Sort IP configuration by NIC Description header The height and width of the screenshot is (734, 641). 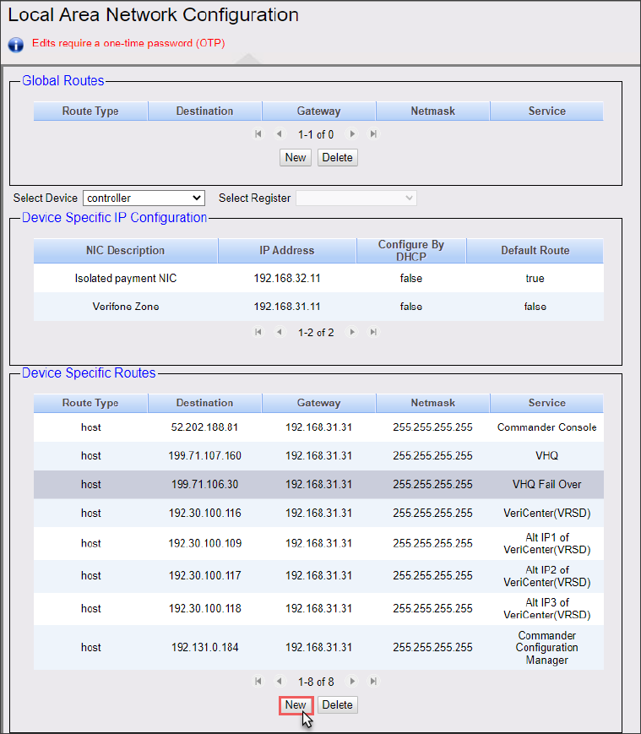pos(125,251)
